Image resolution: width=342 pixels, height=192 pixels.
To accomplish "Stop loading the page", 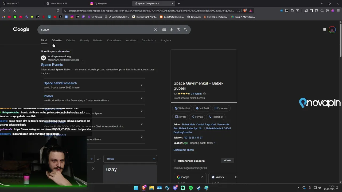I will [14, 11].
